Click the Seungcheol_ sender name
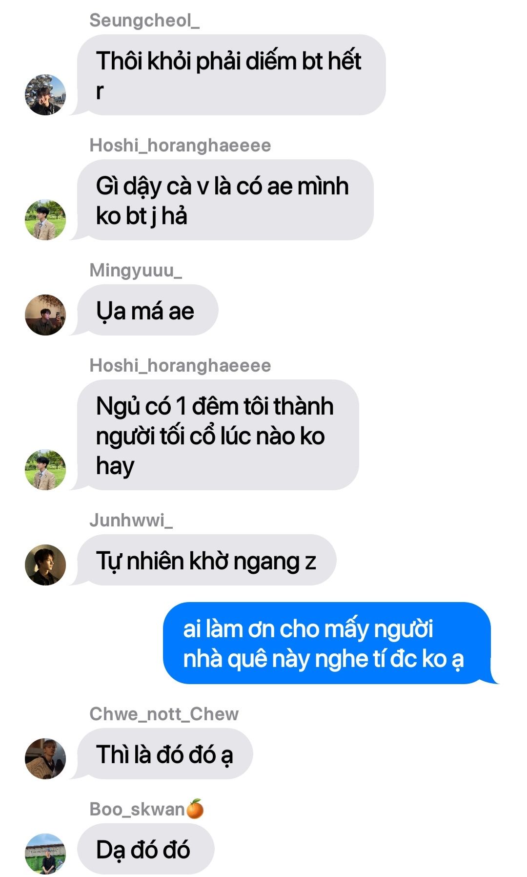This screenshot has height=877, width=527. click(x=144, y=21)
